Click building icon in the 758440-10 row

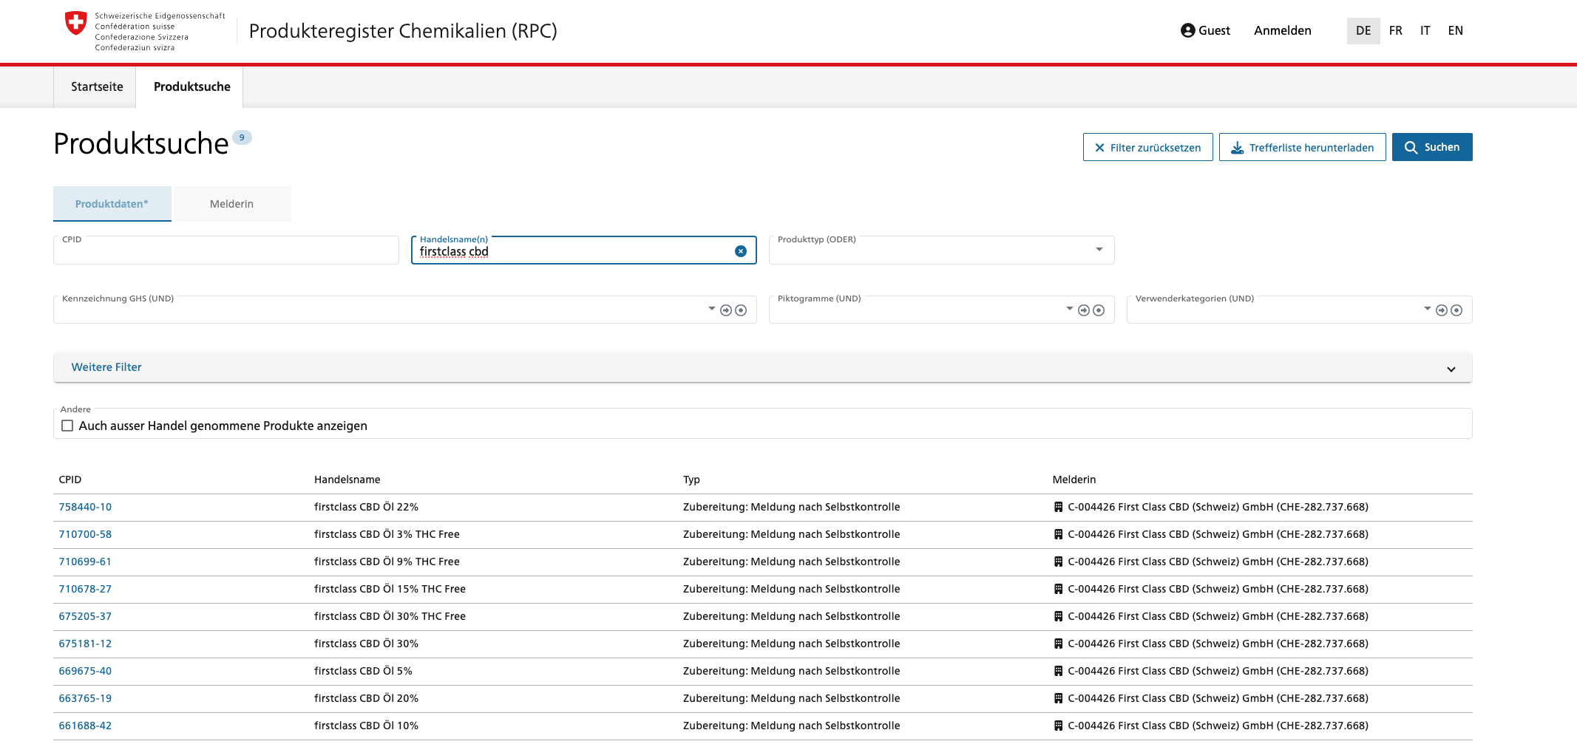pos(1058,507)
